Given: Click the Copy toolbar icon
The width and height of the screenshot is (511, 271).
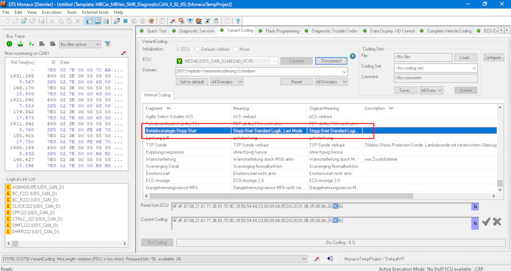Looking at the screenshot, I should click(x=61, y=21).
